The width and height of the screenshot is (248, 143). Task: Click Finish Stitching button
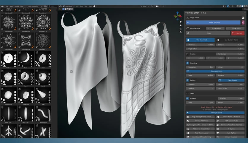[213, 22]
